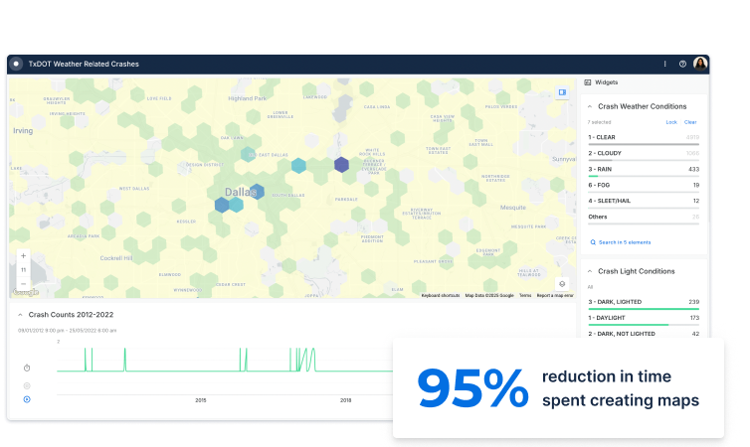Collapse Crash Counts 2012-2022 panel
This screenshot has height=447, width=750.
20,315
